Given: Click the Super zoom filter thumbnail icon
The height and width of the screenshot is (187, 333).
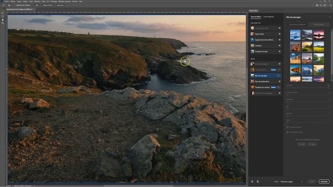Looking at the screenshot, I should (252, 34).
